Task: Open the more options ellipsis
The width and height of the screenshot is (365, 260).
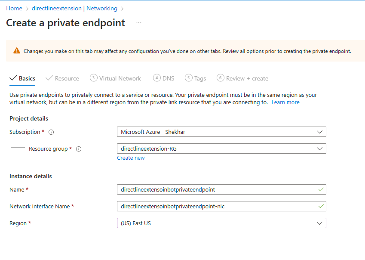Action: 138,23
